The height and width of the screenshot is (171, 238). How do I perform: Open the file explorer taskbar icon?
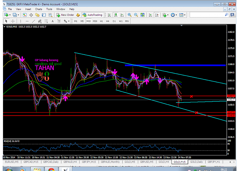pos(37,169)
